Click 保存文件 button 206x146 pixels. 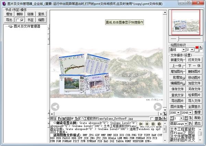click(178, 89)
